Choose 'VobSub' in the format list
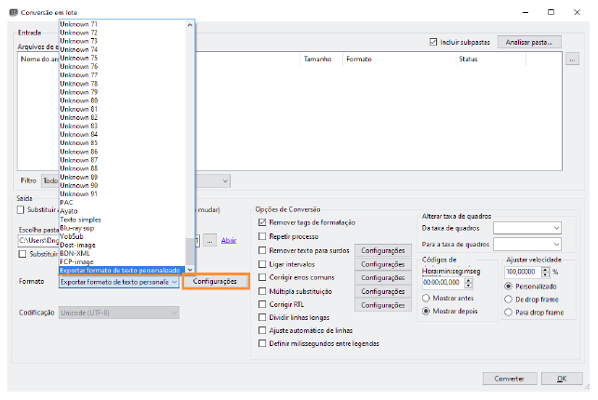The height and width of the screenshot is (400, 598). [73, 236]
